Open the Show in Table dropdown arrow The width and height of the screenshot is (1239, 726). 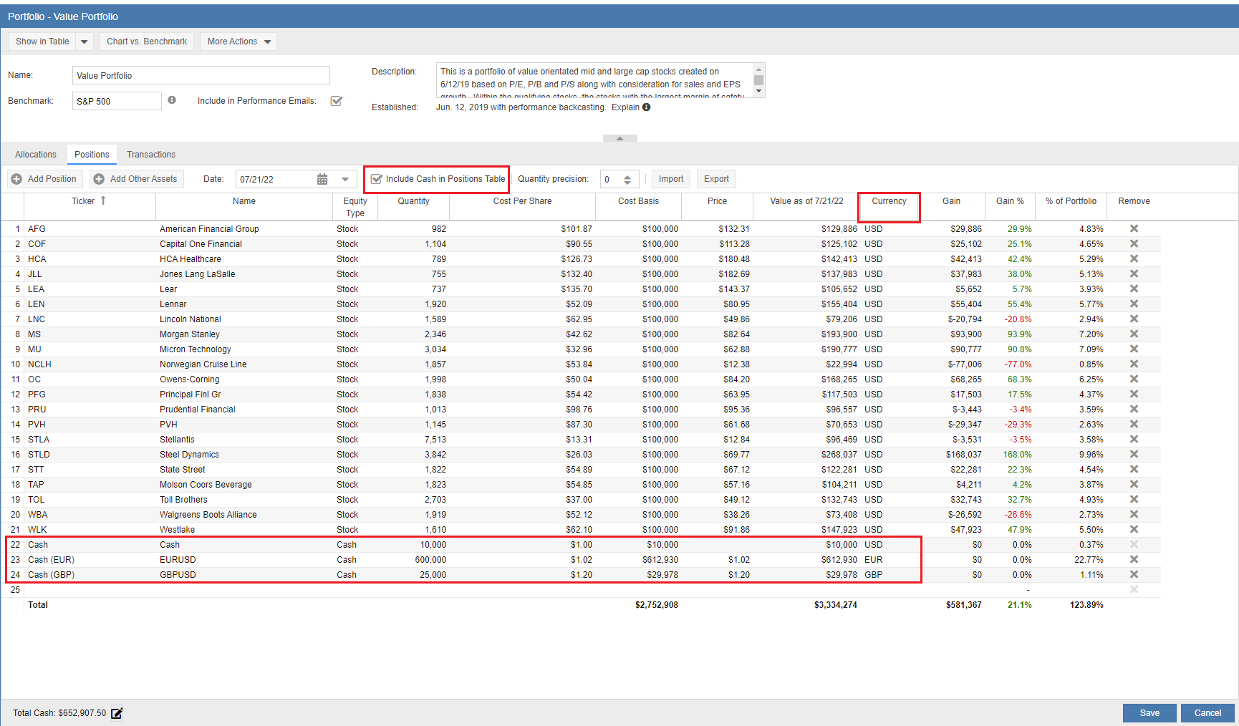pyautogui.click(x=85, y=42)
